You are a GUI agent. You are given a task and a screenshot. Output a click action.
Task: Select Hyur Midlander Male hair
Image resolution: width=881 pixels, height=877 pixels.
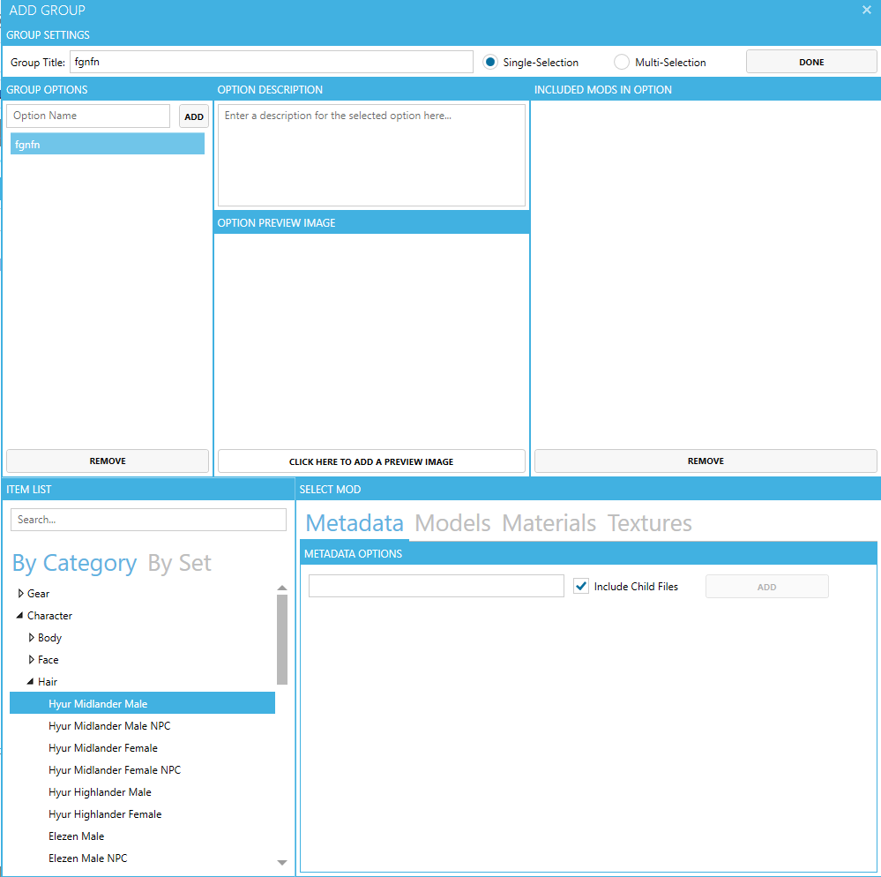coord(142,703)
